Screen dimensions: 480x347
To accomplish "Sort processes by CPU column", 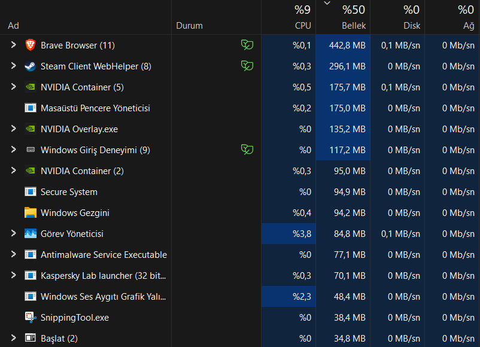I will pyautogui.click(x=288, y=17).
